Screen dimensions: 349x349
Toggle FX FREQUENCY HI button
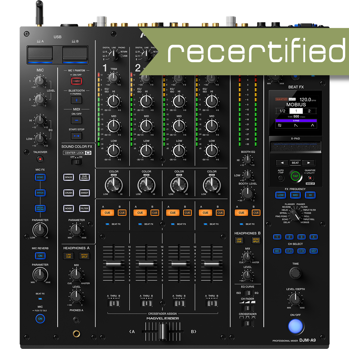pos(310,195)
